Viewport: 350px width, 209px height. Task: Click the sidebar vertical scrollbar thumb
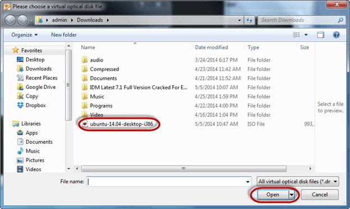coord(68,85)
